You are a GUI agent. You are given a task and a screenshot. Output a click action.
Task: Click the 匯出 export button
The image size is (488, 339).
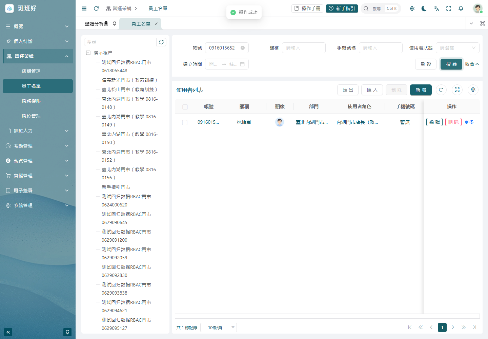[x=348, y=90]
